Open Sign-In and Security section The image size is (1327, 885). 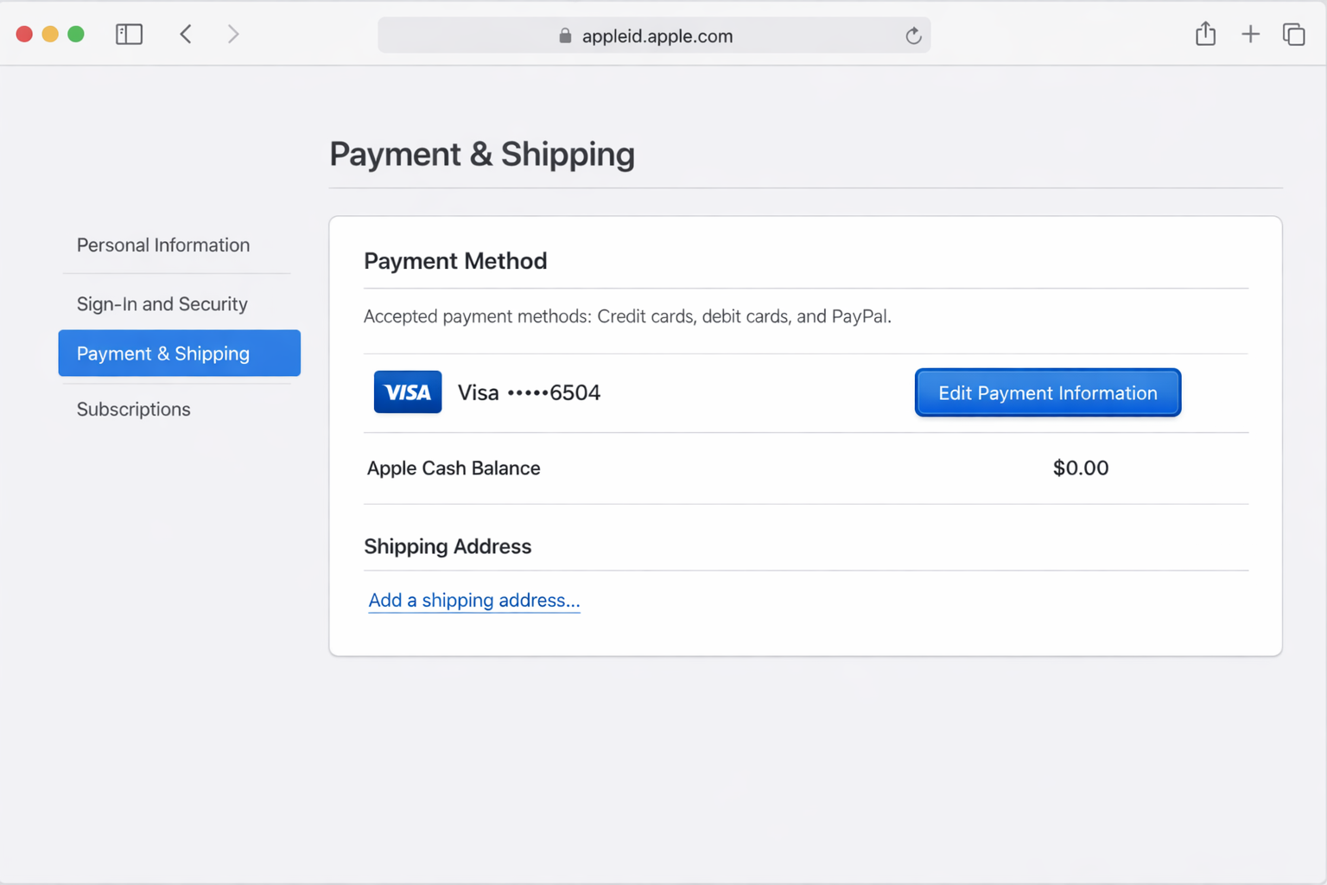point(162,304)
